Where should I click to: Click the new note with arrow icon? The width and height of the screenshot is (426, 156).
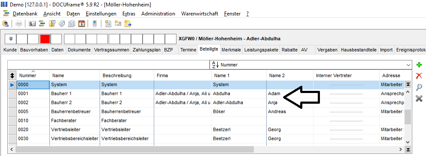(x=128, y=24)
